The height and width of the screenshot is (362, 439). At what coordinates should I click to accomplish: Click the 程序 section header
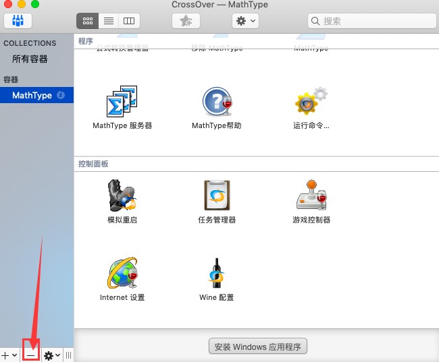pyautogui.click(x=85, y=41)
